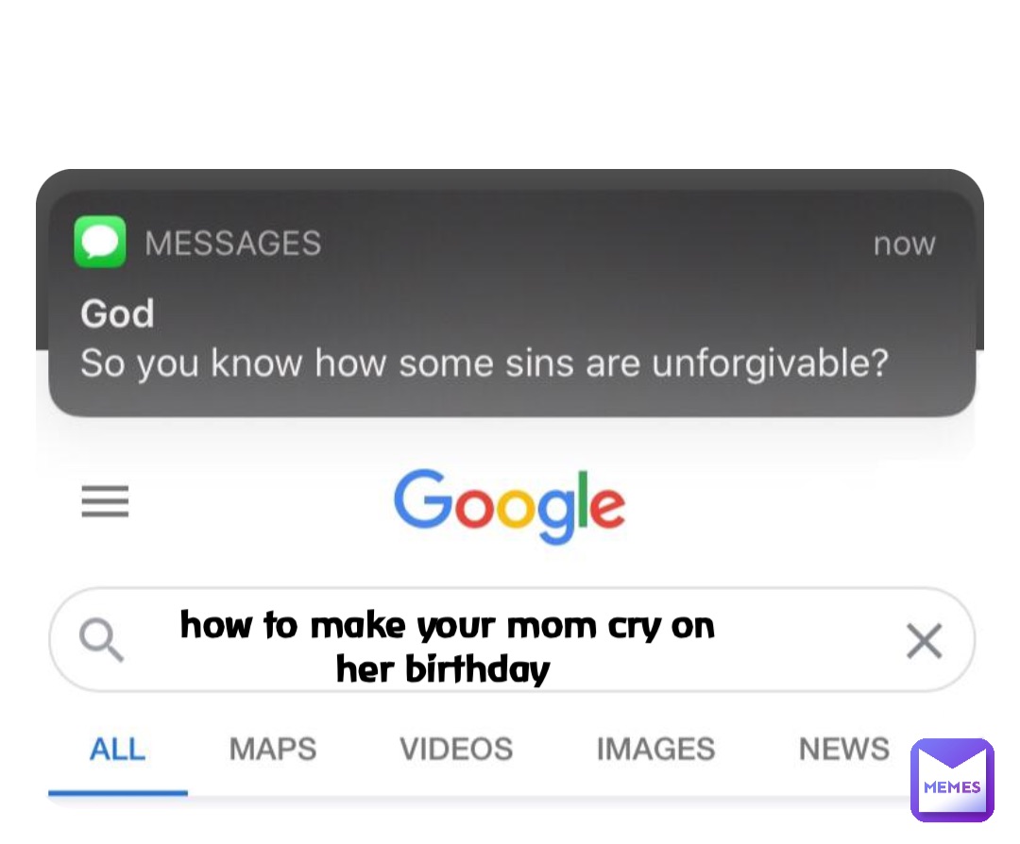Switch to the MAPS tab
This screenshot has height=844, width=1020.
tap(272, 749)
